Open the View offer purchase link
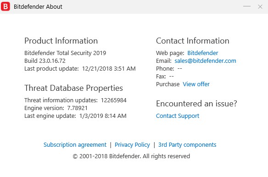The image size is (268, 177). coord(196,84)
